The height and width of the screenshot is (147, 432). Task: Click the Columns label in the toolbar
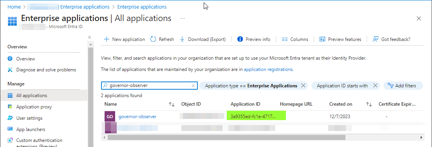[x=299, y=39]
